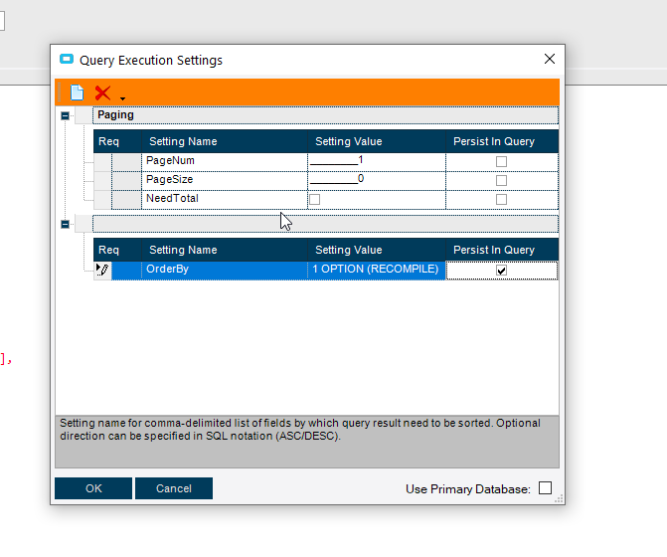Click the Paging table 'Req' column header
The width and height of the screenshot is (667, 557).
point(117,141)
